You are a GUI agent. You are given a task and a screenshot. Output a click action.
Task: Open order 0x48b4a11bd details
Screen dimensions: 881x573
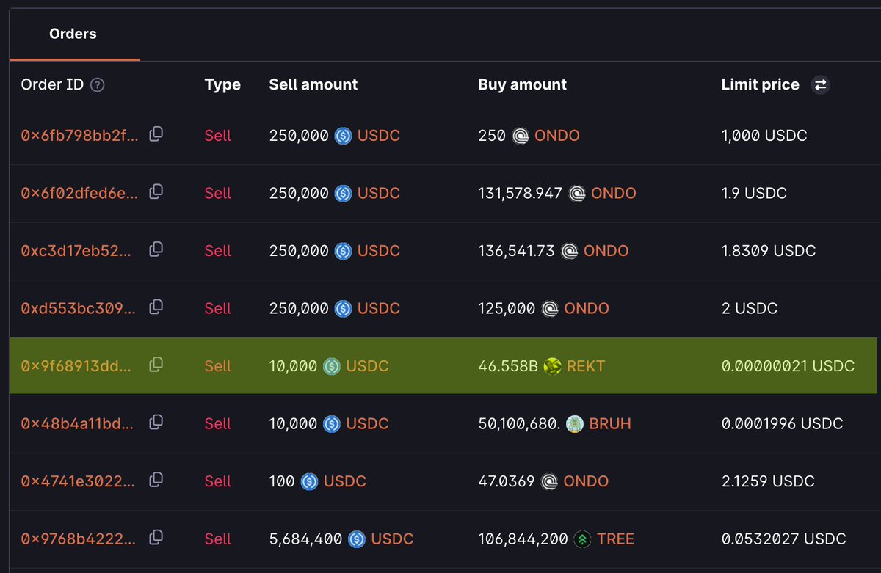coord(77,423)
